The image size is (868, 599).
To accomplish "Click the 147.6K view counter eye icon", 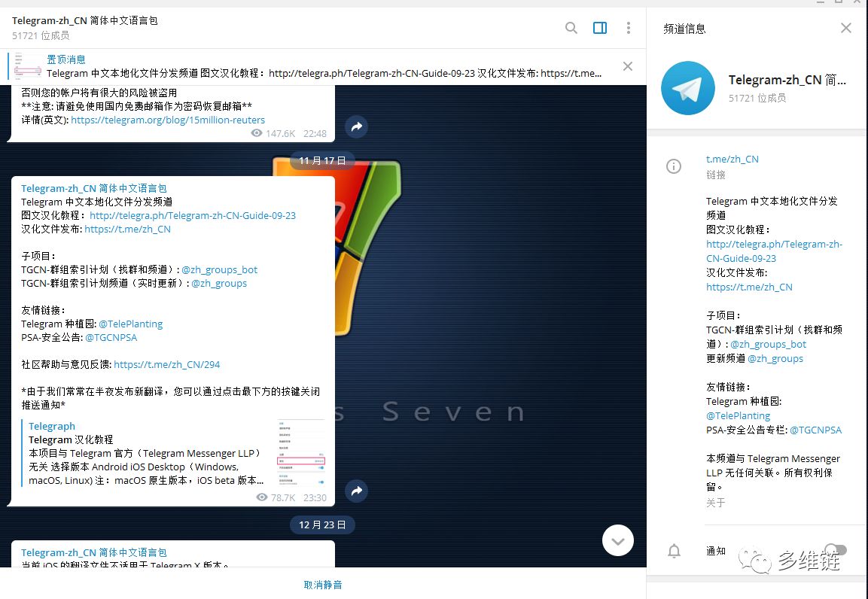I will point(256,133).
